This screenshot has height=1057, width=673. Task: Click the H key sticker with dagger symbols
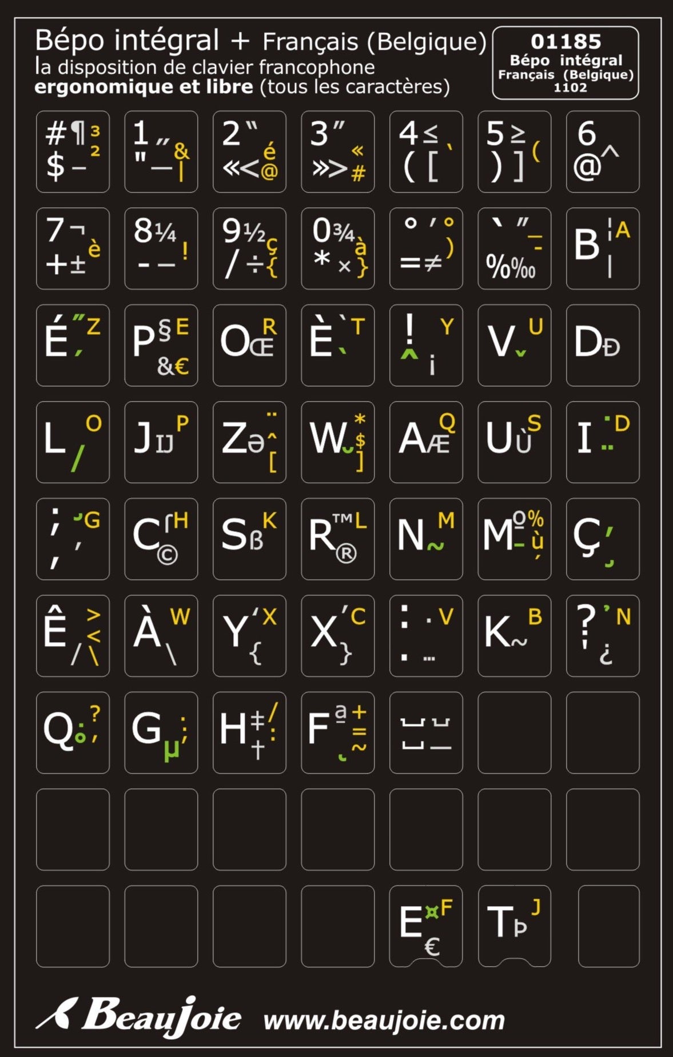point(249,732)
